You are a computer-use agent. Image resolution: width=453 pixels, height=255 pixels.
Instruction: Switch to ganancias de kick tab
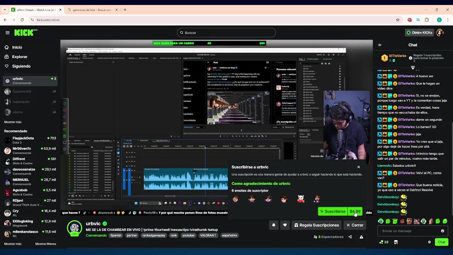pyautogui.click(x=93, y=10)
